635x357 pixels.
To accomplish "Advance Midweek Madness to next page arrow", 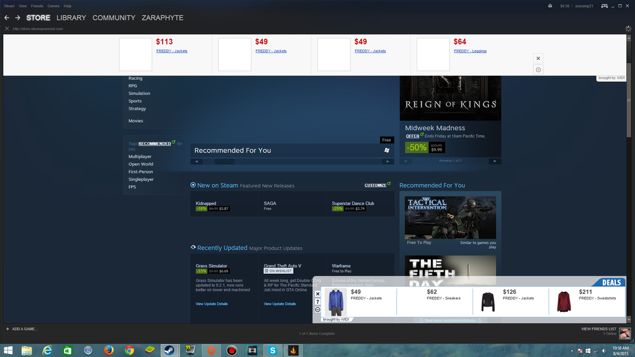I will (494, 161).
